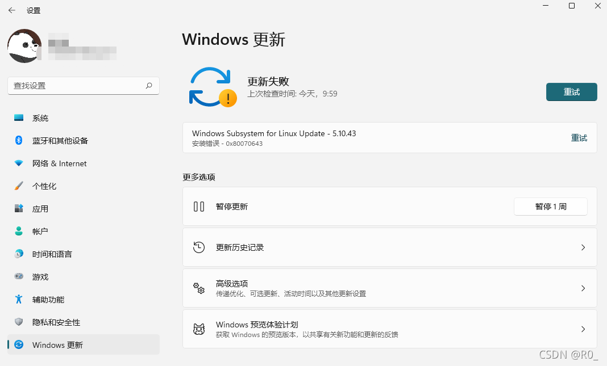
Task: Click the 暂停 1 周 button
Action: tap(551, 207)
